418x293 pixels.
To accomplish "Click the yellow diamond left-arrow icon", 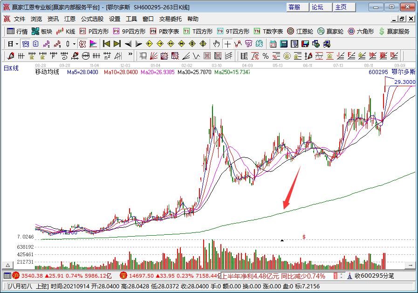I will click(x=149, y=44).
